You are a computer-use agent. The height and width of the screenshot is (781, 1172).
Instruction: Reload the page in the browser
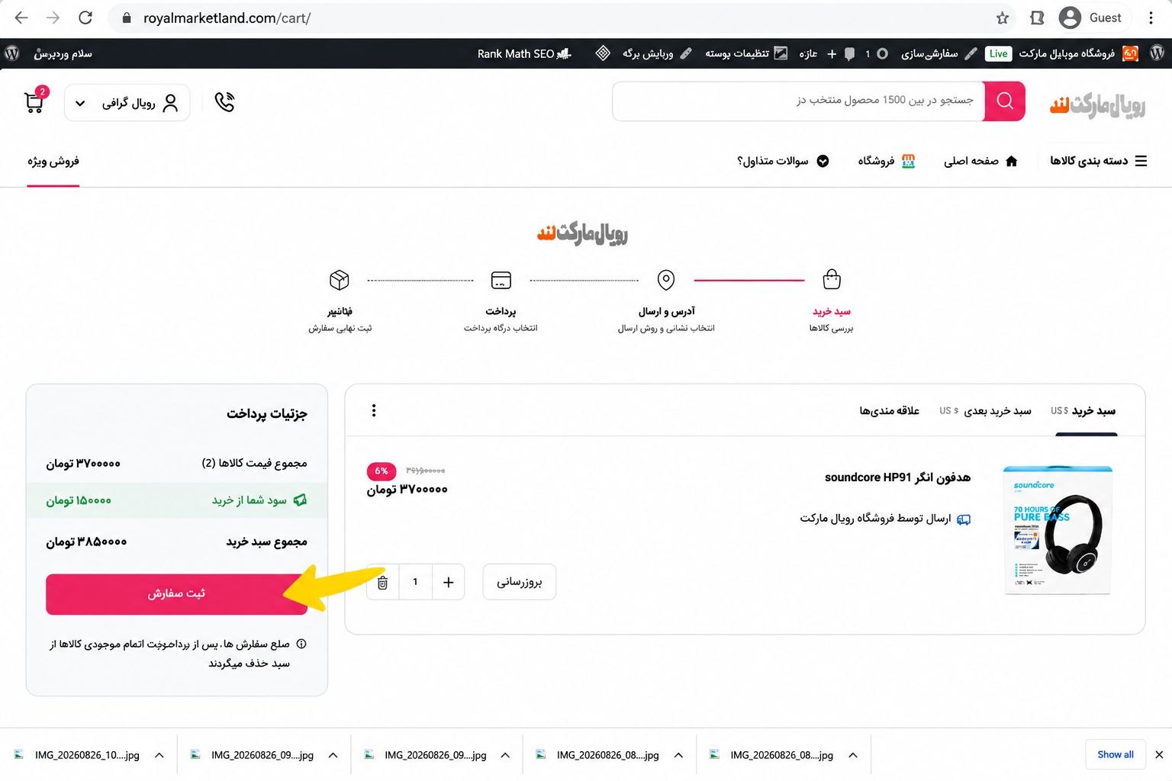coord(85,18)
